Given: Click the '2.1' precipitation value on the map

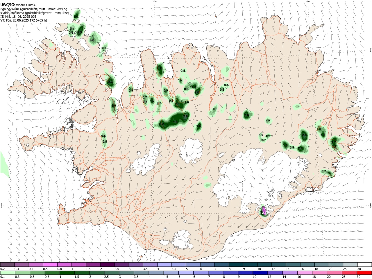Looking at the screenshot, I should pos(178,104).
